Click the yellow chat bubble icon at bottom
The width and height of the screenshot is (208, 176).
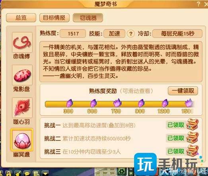pyautogui.click(x=27, y=173)
